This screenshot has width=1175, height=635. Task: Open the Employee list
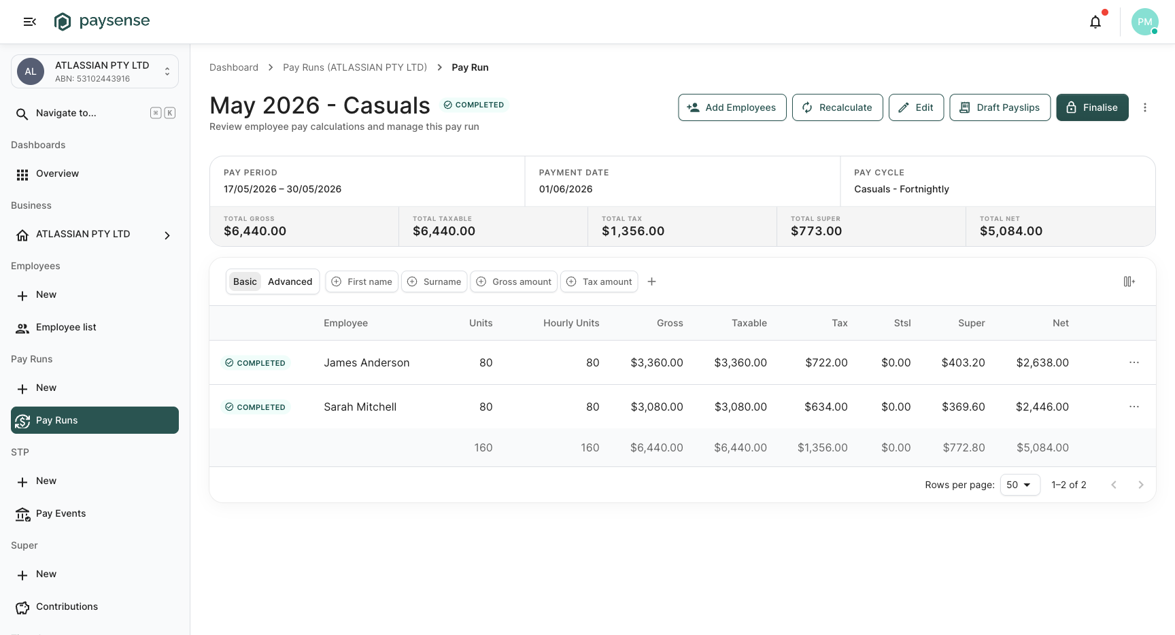tap(95, 328)
